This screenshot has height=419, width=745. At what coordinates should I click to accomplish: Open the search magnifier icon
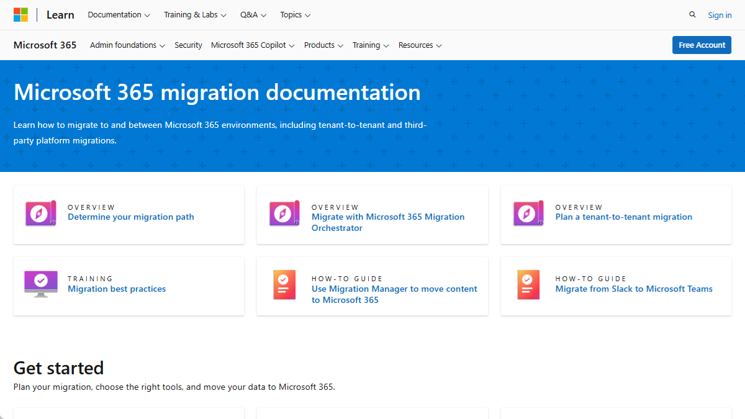coord(692,15)
